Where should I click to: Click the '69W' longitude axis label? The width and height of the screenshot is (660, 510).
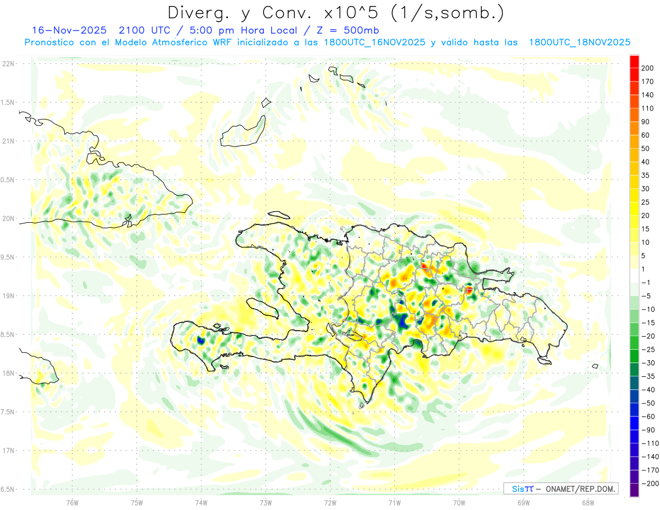click(x=523, y=503)
